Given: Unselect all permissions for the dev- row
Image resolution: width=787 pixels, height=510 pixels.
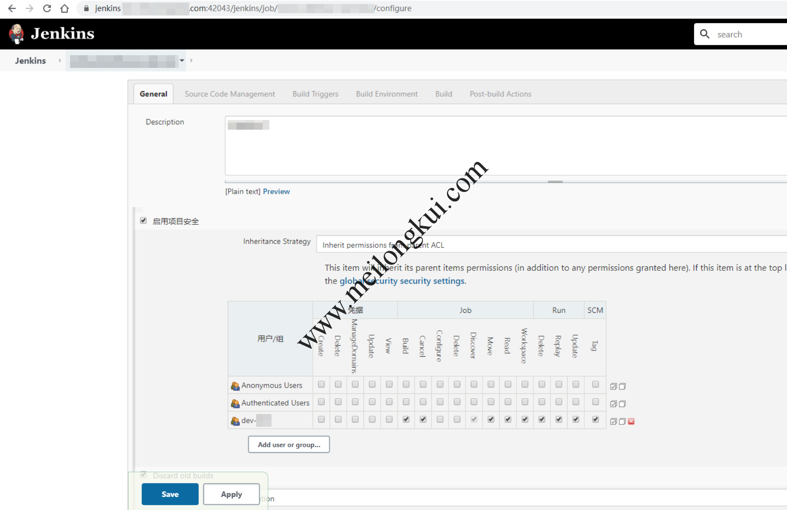Looking at the screenshot, I should [622, 421].
